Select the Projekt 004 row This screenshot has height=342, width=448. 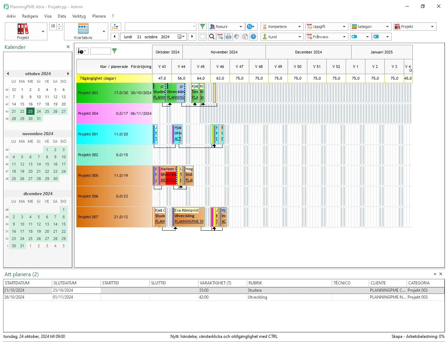pyautogui.click(x=114, y=113)
